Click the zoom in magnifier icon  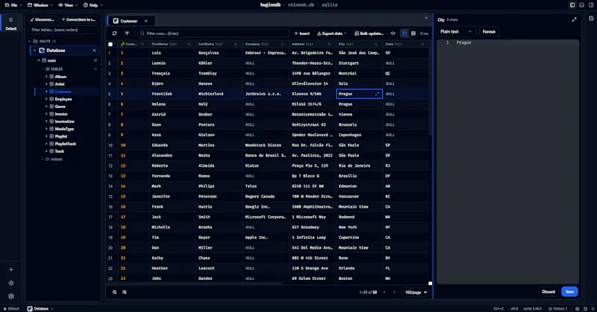(x=125, y=292)
